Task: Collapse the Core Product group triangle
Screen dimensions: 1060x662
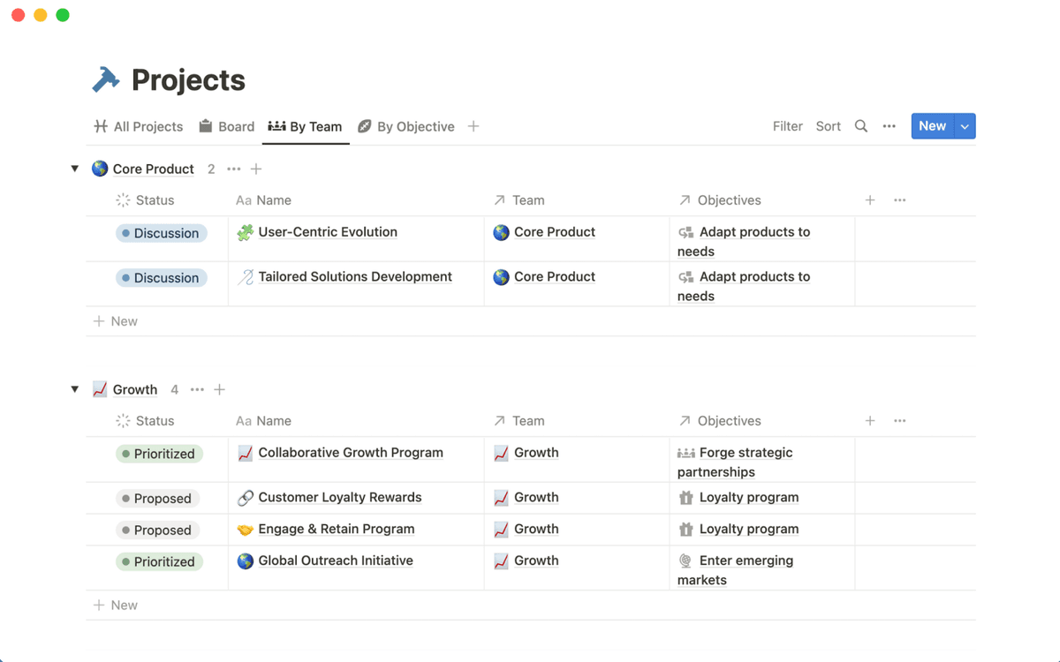Action: point(74,168)
